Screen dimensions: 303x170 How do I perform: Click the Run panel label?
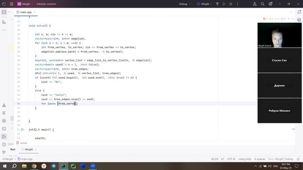coord(13,149)
